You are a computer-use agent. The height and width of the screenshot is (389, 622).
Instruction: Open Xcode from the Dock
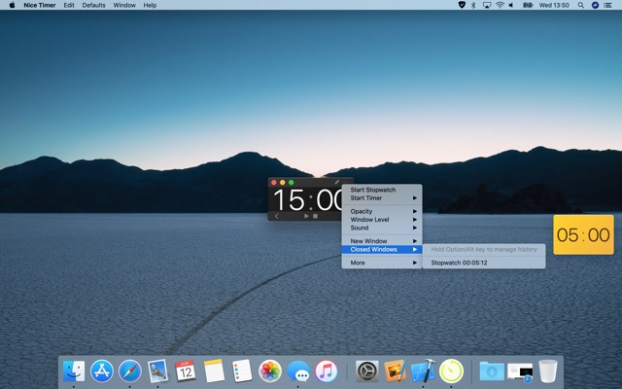(x=423, y=371)
